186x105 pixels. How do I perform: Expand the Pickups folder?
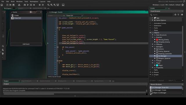153,61
